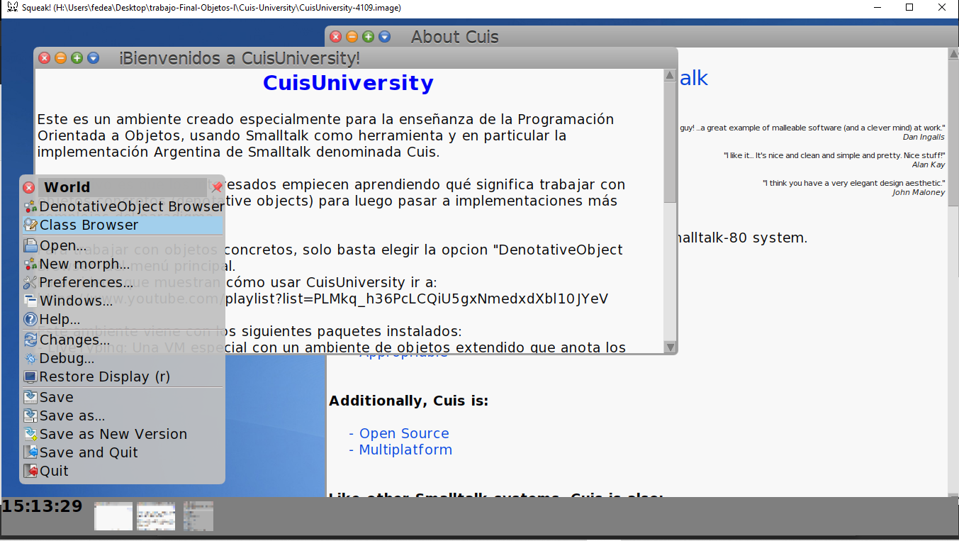Click the Help question-mark icon
Viewport: 959px width, 541px height.
(x=30, y=318)
